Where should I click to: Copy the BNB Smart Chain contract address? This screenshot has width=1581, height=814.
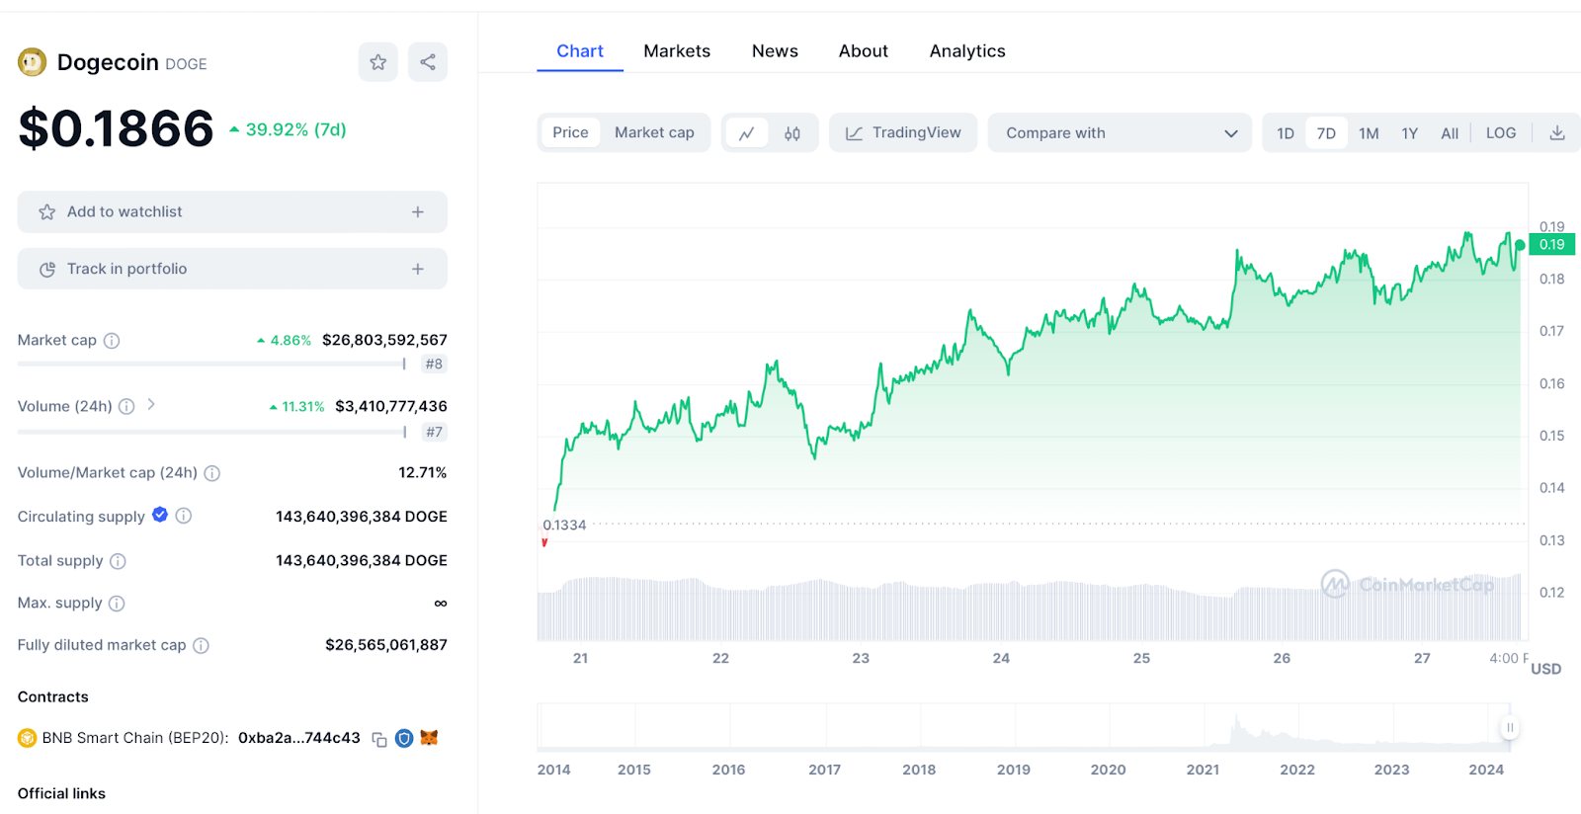pos(379,739)
